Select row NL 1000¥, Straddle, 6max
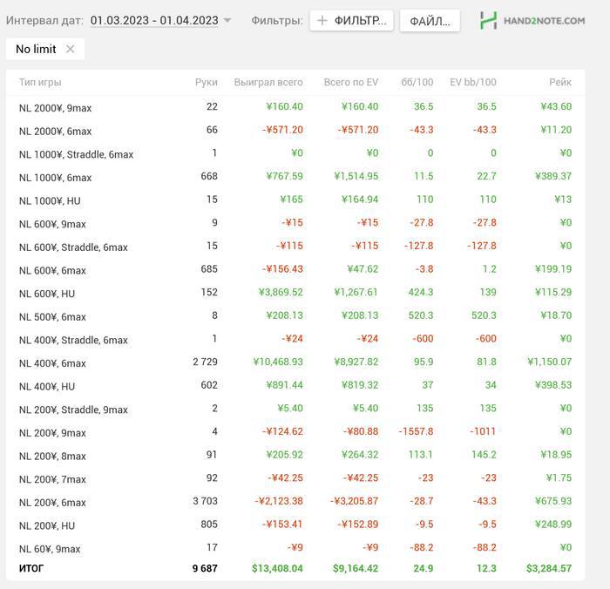610x589 pixels. point(295,153)
